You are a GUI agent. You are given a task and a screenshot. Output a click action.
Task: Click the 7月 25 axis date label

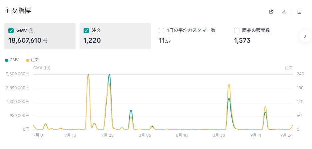click(x=108, y=135)
